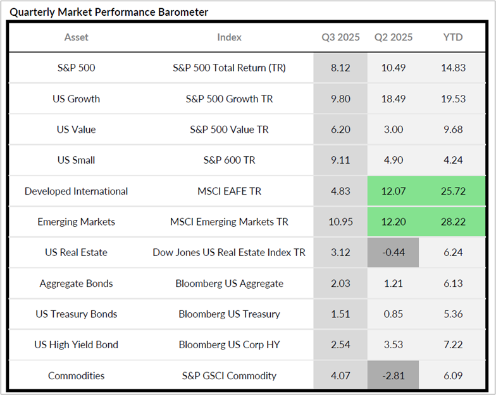Click the YTD column header
The width and height of the screenshot is (496, 395).
point(452,37)
